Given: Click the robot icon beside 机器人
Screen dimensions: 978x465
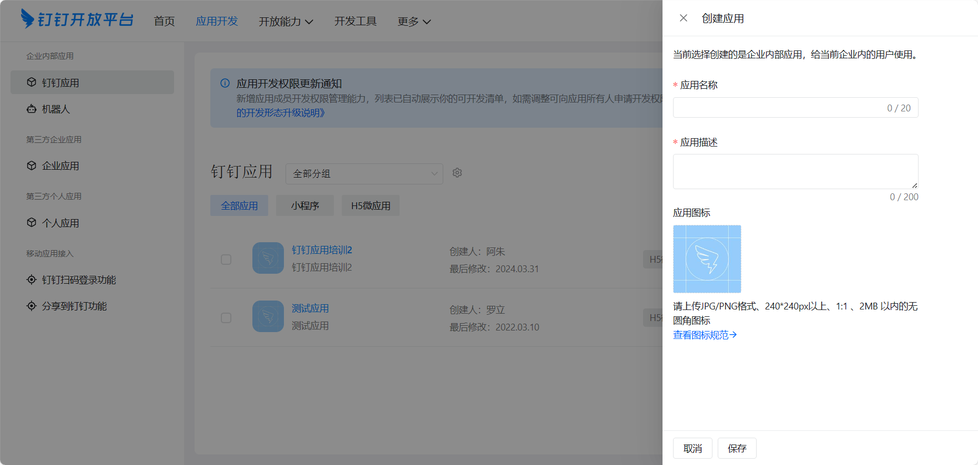Looking at the screenshot, I should [32, 109].
